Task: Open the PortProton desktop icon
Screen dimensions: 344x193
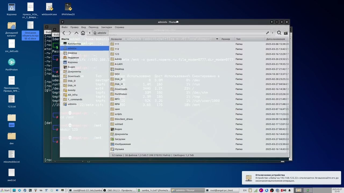Action: (12, 65)
